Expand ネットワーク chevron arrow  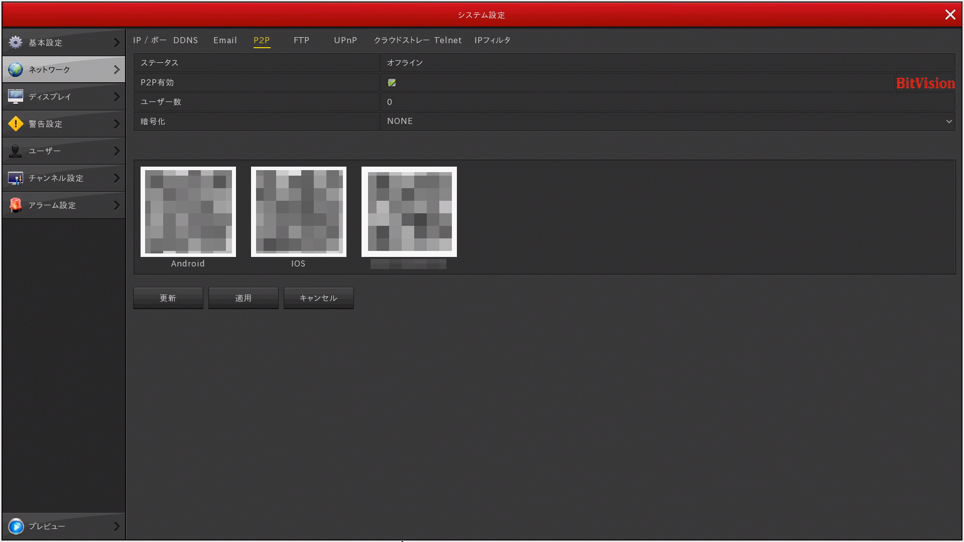pos(117,70)
